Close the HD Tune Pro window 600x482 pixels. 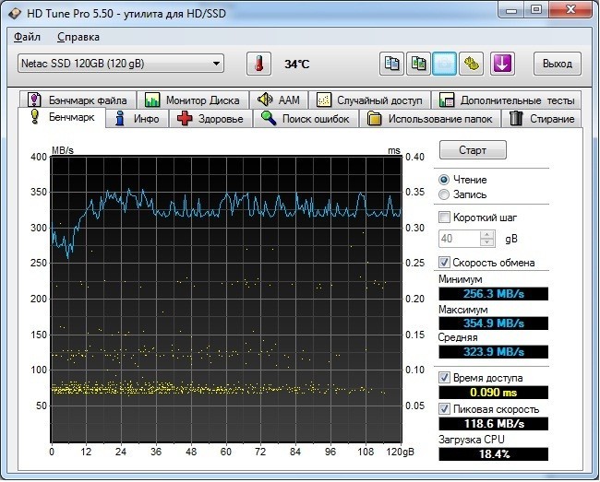(x=570, y=9)
